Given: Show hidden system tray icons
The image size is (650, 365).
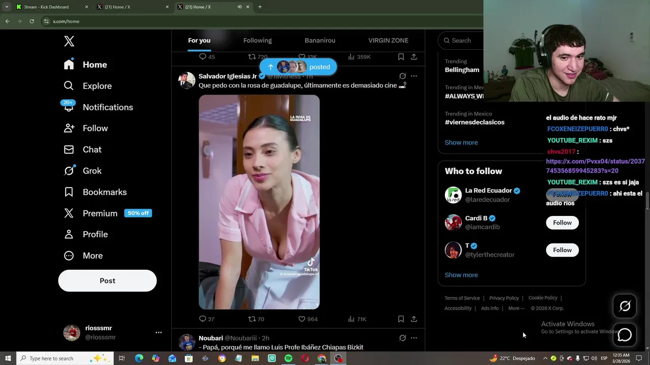Looking at the screenshot, I should point(545,358).
